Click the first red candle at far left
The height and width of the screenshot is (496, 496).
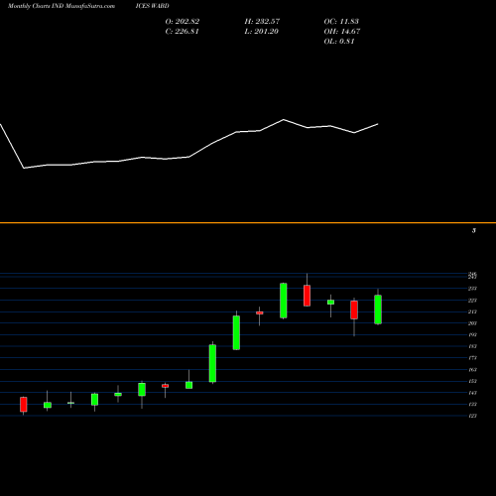(24, 405)
